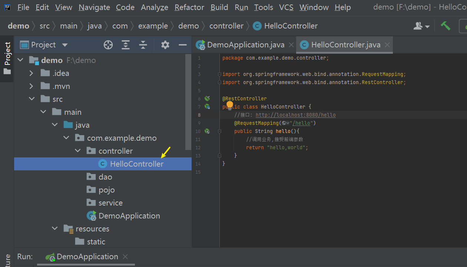Click the gutter icon on line 10
Screen dimensions: 467x267
pyautogui.click(x=207, y=131)
